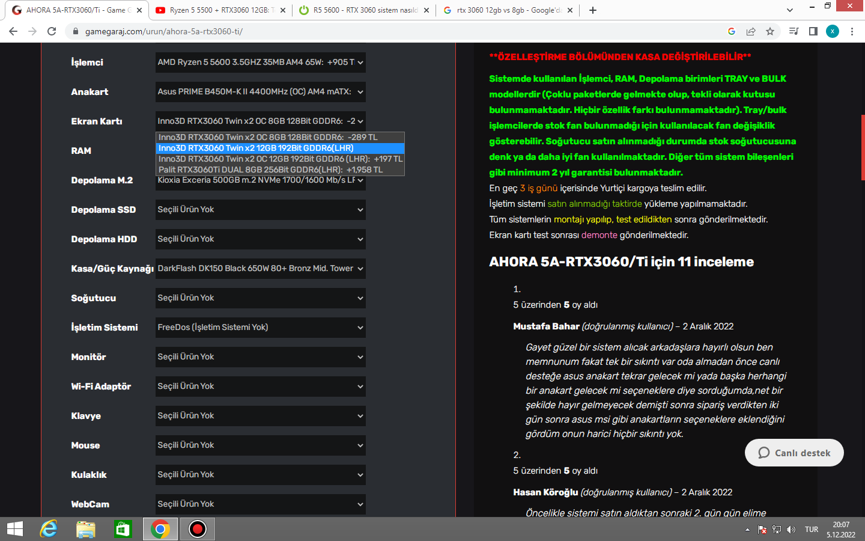Open a new browser tab
This screenshot has height=541, width=865.
coord(593,10)
